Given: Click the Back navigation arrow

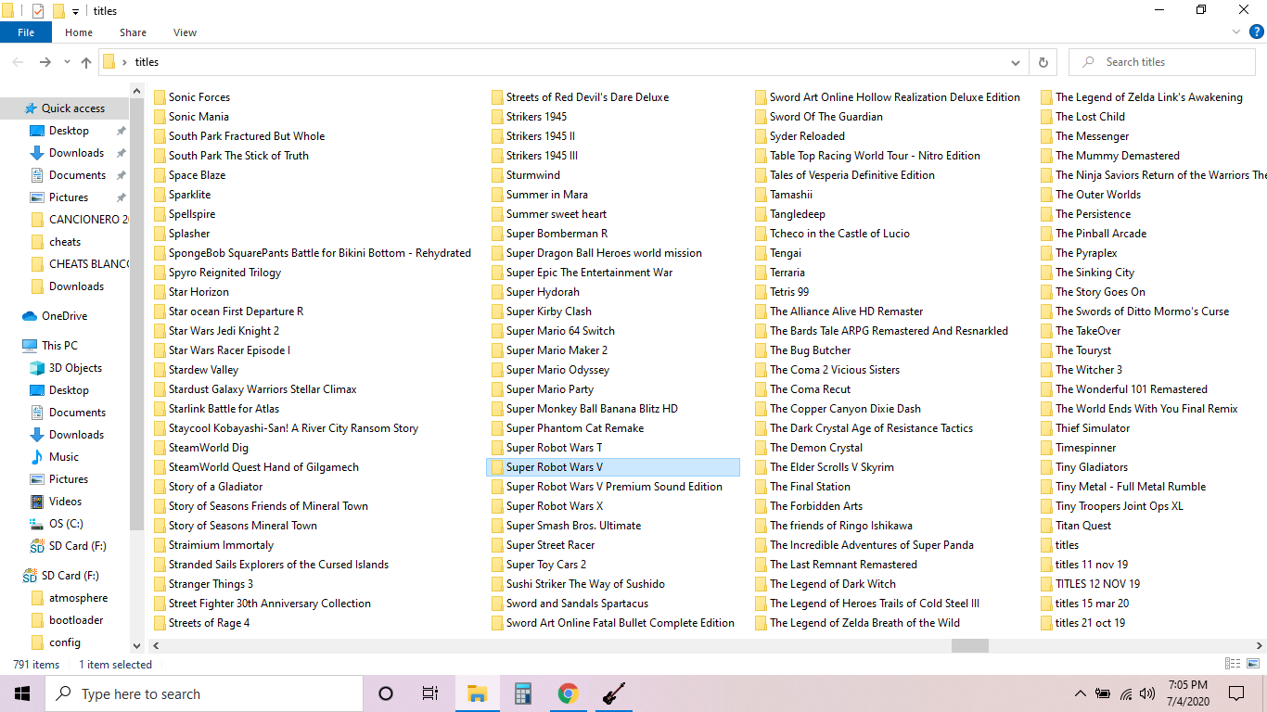Looking at the screenshot, I should [19, 62].
